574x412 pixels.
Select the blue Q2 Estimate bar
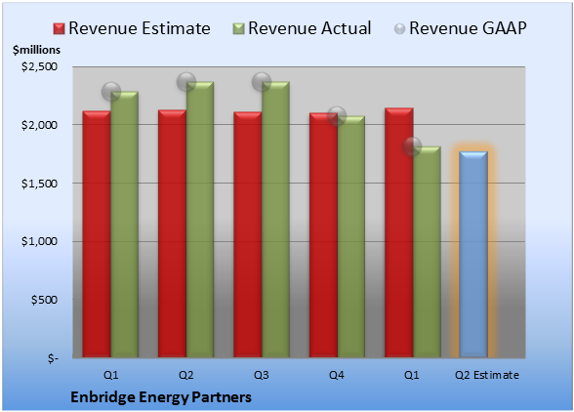pyautogui.click(x=473, y=254)
